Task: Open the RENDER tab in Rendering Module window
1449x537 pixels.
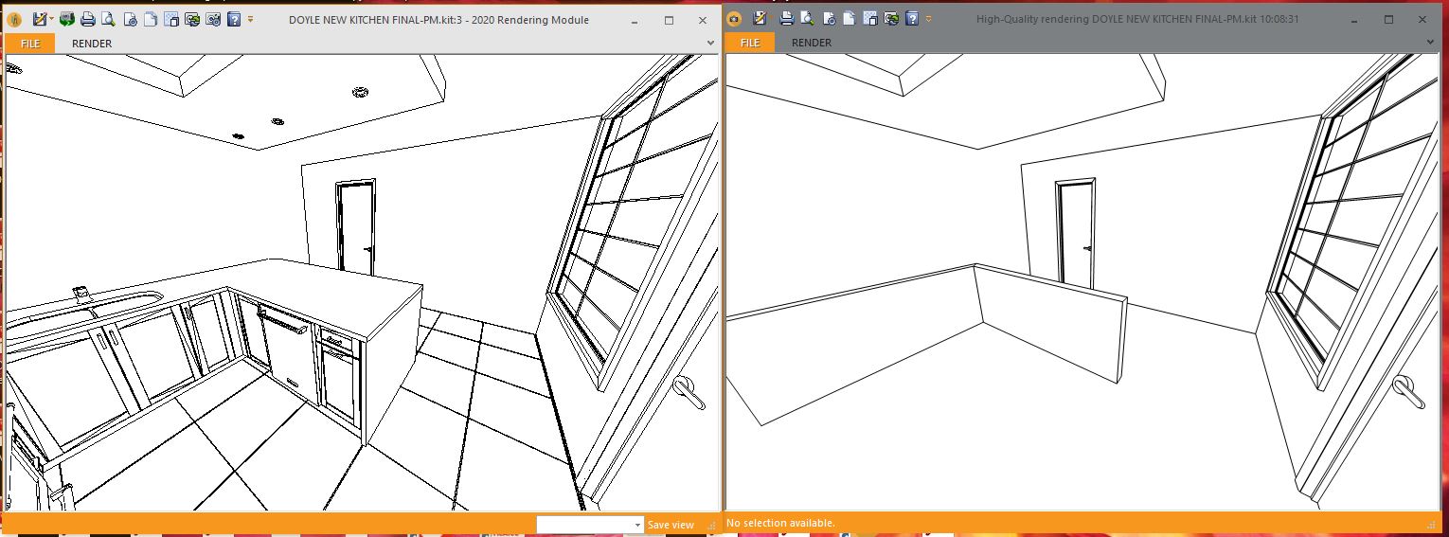Action: (x=92, y=43)
